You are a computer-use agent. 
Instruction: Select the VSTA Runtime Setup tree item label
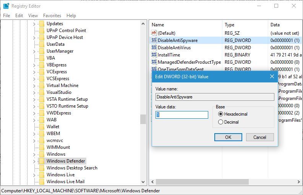point(67,99)
